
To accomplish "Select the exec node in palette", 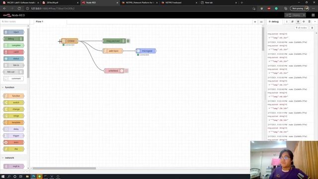I will point(14,142).
